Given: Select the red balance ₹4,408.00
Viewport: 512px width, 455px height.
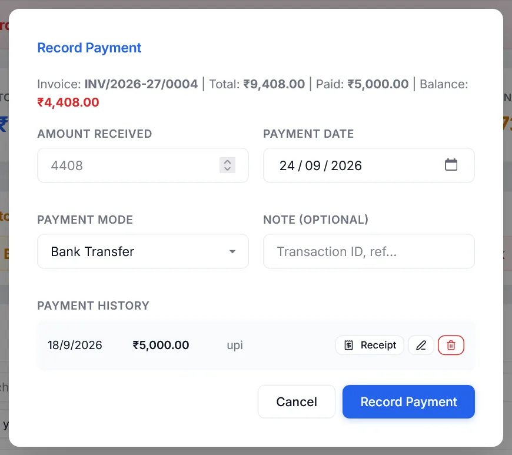Looking at the screenshot, I should click(x=68, y=102).
